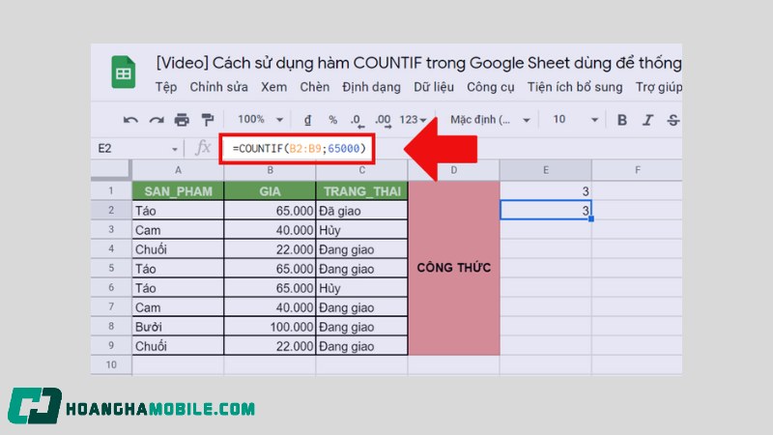Open the Tệp menu
The height and width of the screenshot is (435, 773).
tap(166, 87)
